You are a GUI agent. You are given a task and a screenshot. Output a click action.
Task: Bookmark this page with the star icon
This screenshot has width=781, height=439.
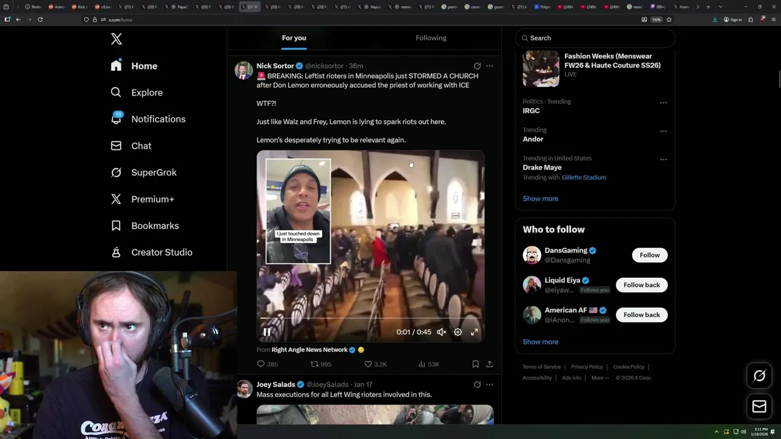669,20
